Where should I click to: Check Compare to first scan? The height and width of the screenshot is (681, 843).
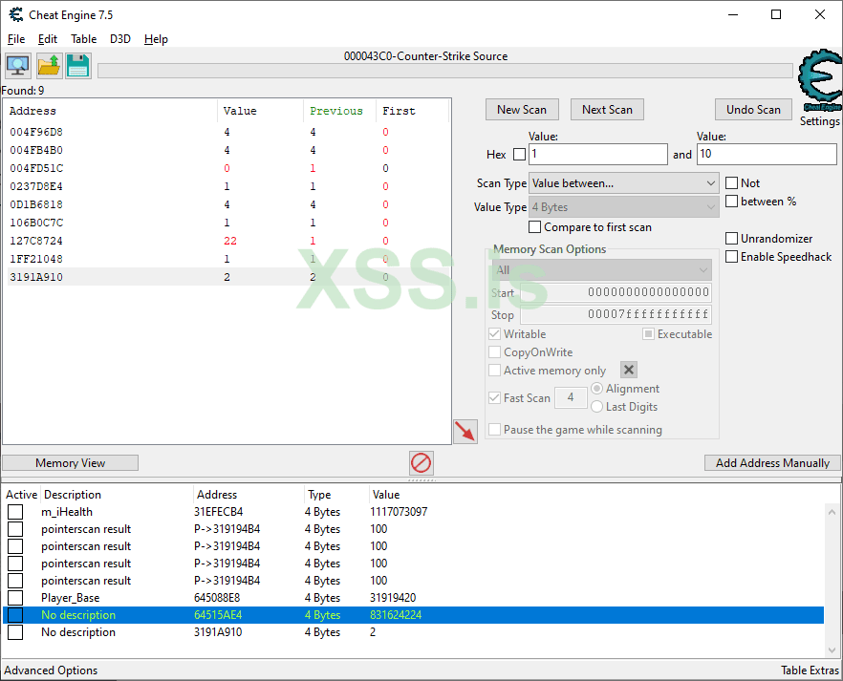(534, 227)
